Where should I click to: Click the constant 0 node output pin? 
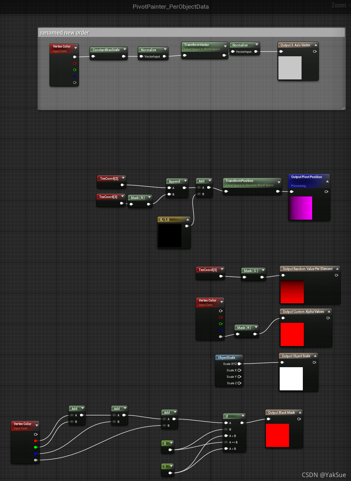coord(170,450)
